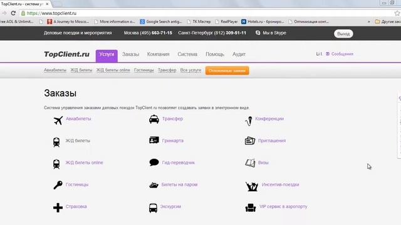401x225 pixels.
Task: Click the speech bubble icon for Гид-переводчик
Action: click(154, 162)
